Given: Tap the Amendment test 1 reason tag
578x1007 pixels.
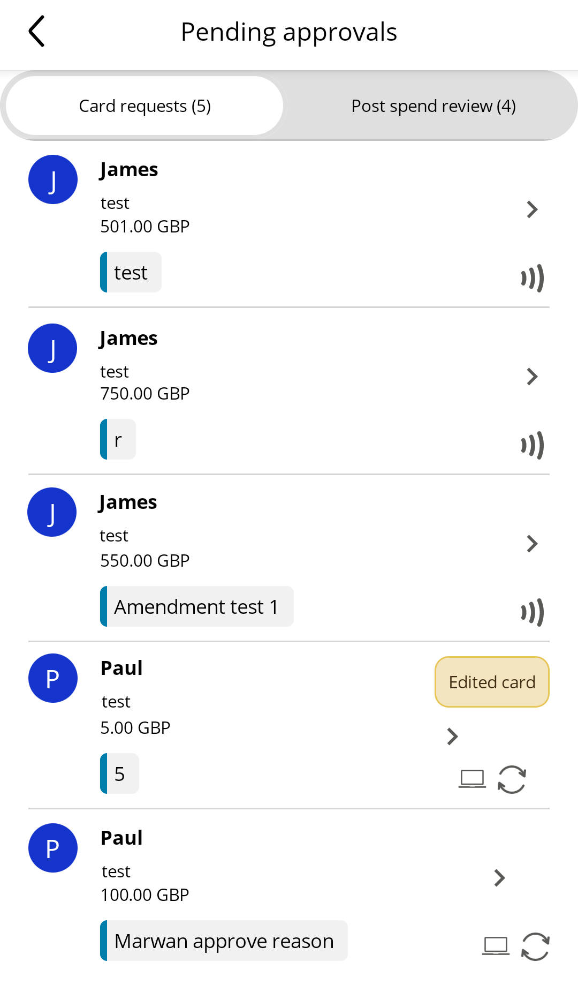Looking at the screenshot, I should point(197,606).
